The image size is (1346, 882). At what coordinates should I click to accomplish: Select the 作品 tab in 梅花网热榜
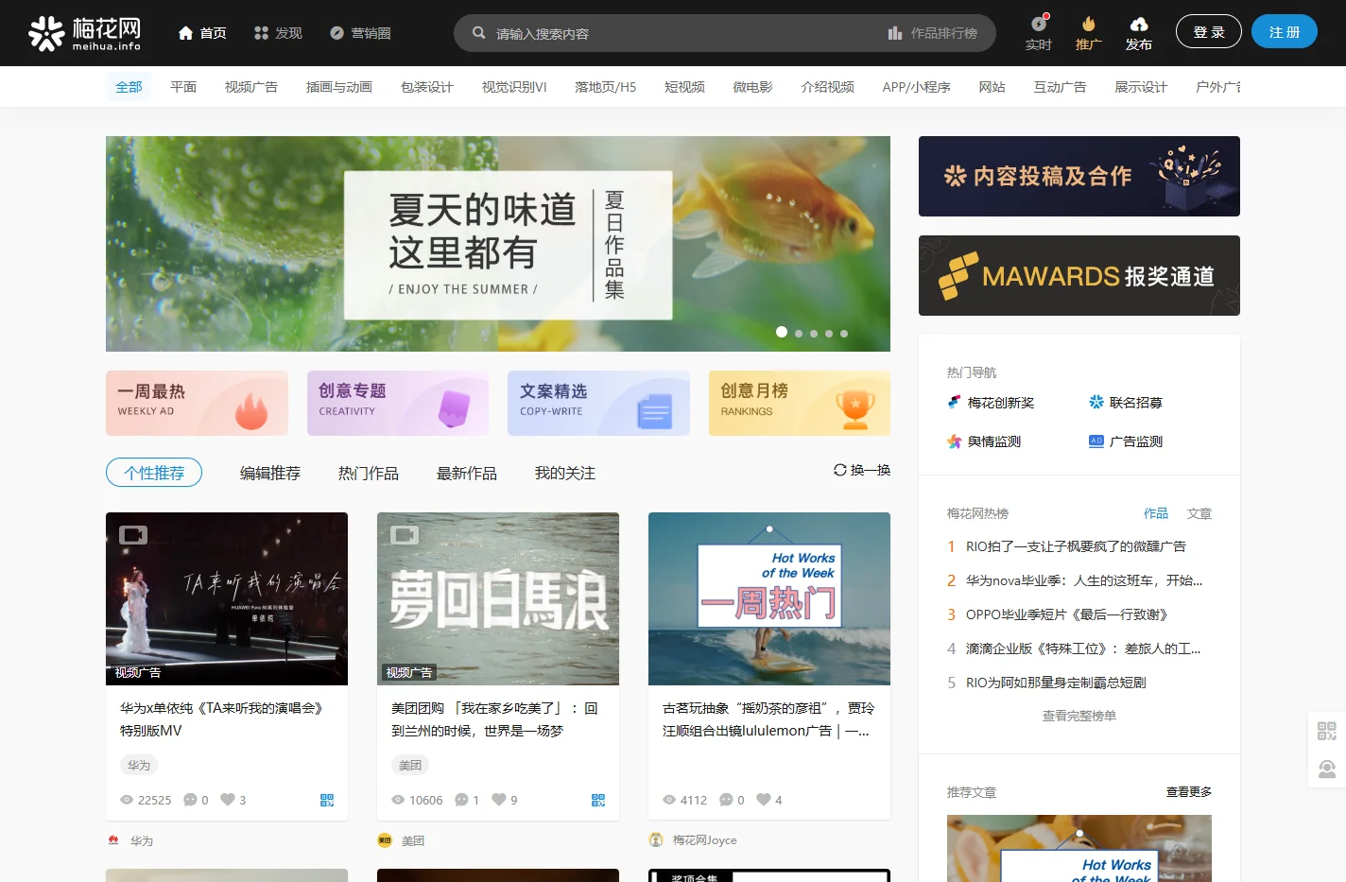1156,513
